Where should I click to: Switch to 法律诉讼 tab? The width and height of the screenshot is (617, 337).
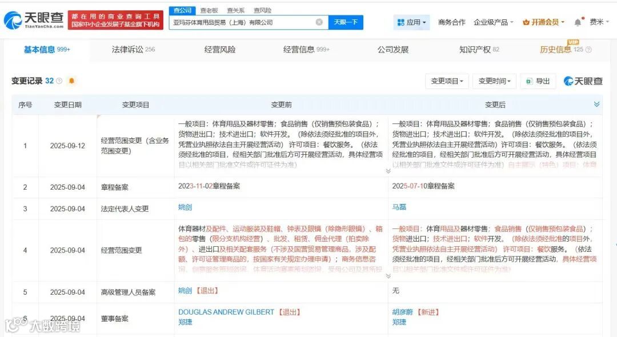tap(133, 50)
